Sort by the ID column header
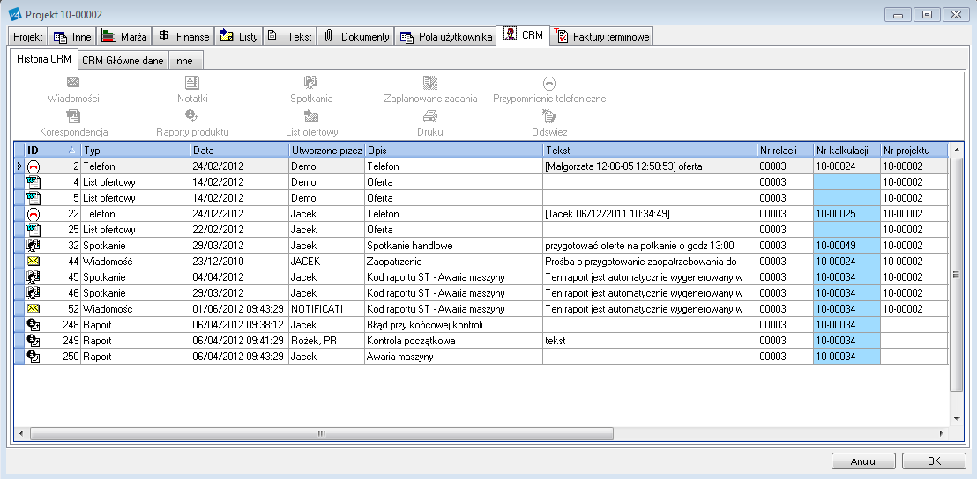 click(x=53, y=151)
